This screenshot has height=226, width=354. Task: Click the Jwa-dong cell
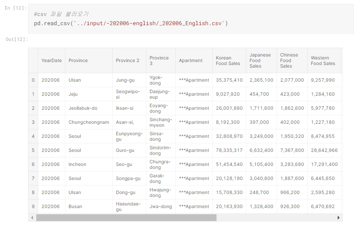tap(161, 207)
